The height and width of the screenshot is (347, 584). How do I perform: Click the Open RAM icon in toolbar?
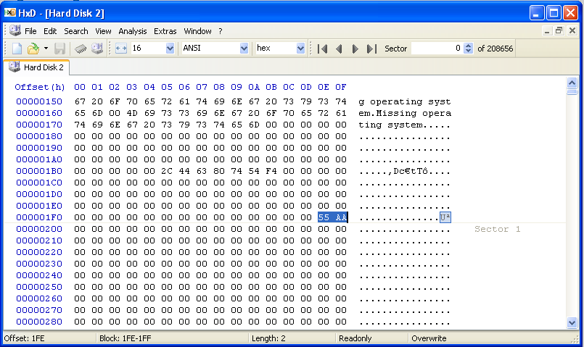point(81,49)
